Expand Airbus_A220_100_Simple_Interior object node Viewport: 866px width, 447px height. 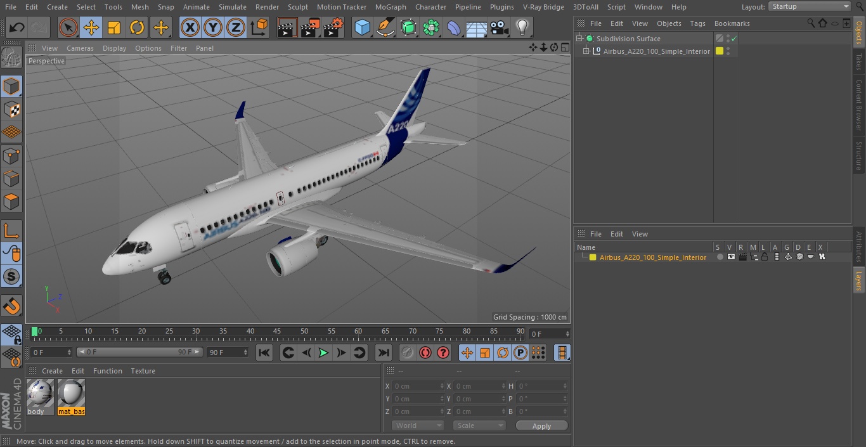[586, 51]
